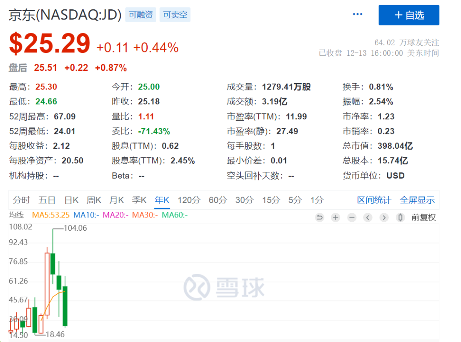The height and width of the screenshot is (342, 461).
Task: Click the MA60 indicator label
Action: [x=175, y=215]
